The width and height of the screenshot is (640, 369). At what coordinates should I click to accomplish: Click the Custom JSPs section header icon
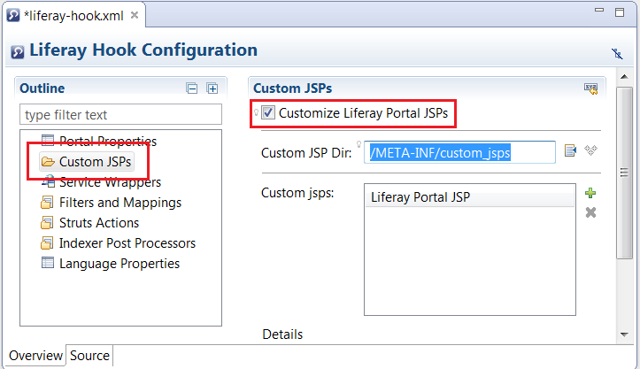click(x=590, y=88)
